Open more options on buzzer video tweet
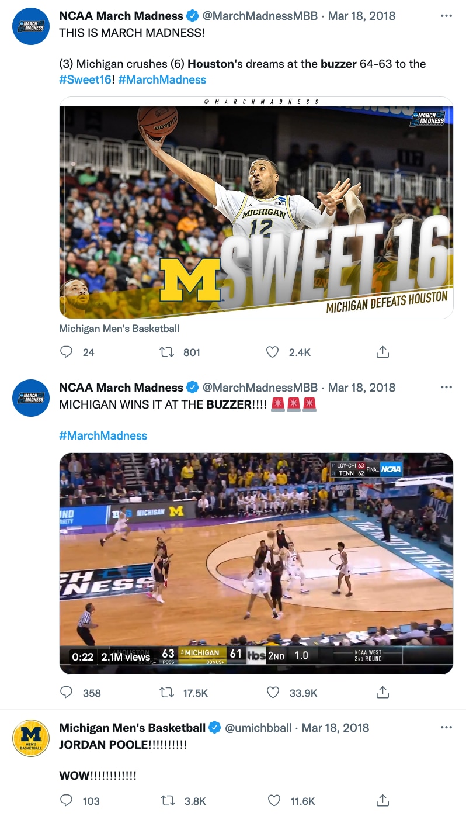 click(x=446, y=388)
